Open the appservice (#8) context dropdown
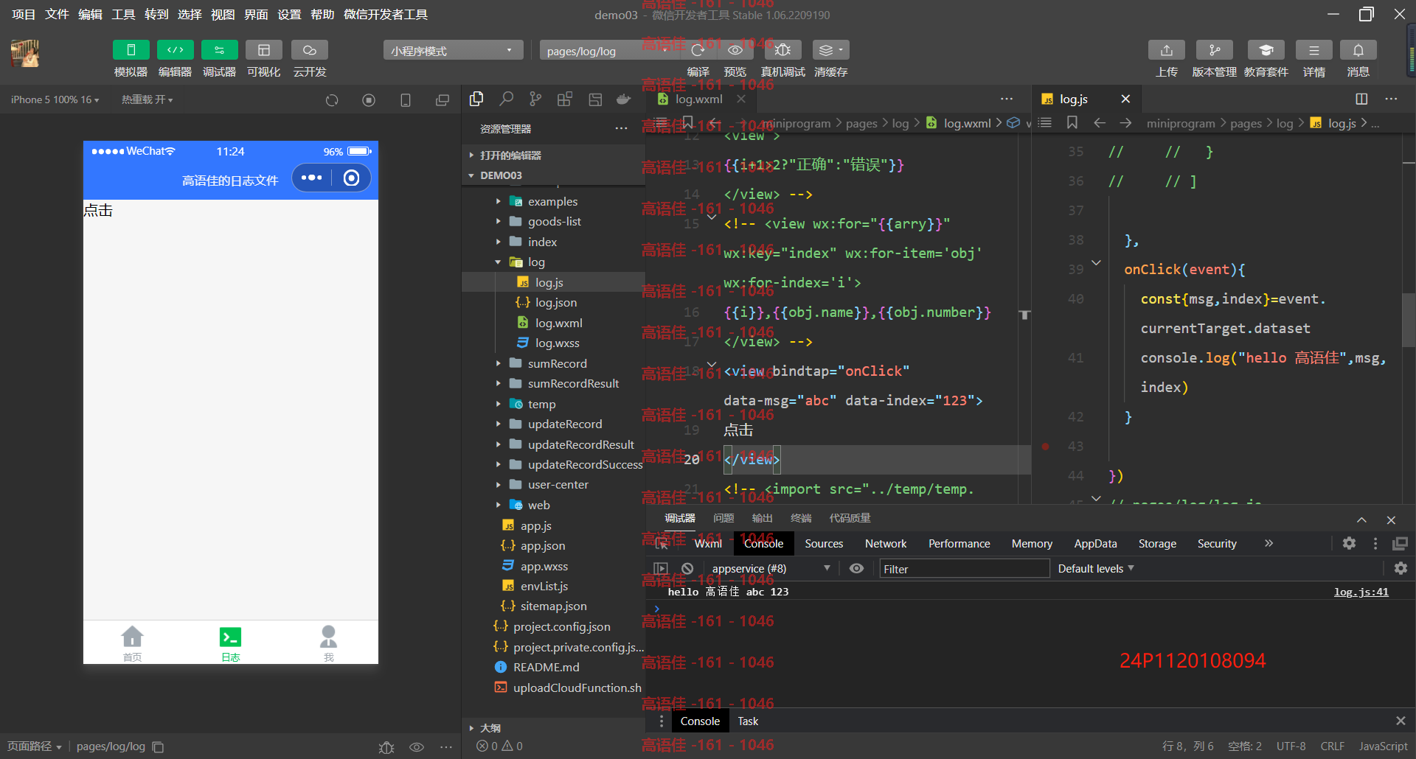The width and height of the screenshot is (1416, 759). 771,569
